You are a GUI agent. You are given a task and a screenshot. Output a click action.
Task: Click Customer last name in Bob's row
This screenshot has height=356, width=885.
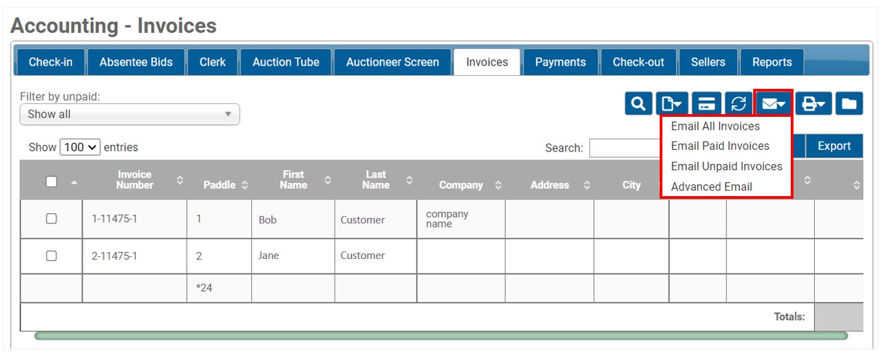point(363,220)
